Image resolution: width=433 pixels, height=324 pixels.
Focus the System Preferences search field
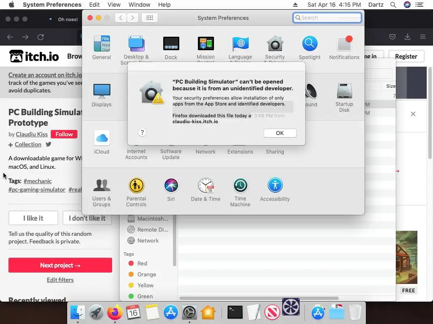tap(327, 18)
